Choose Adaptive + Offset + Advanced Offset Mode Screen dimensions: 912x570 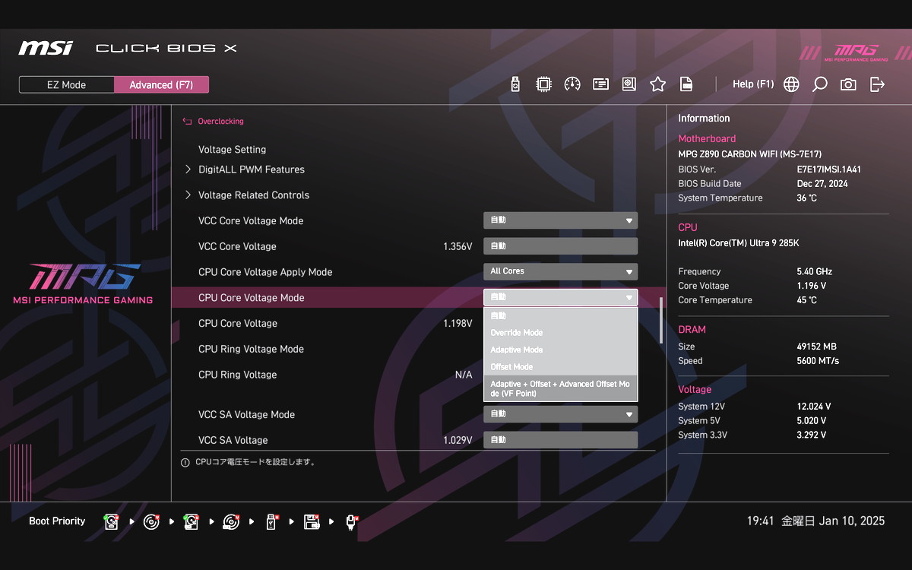(560, 388)
